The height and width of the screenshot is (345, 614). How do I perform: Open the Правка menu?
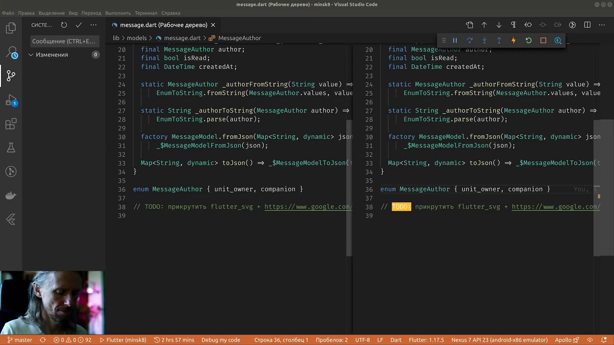click(x=26, y=13)
